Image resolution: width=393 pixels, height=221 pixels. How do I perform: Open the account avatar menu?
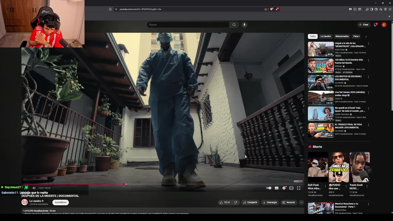[384, 25]
